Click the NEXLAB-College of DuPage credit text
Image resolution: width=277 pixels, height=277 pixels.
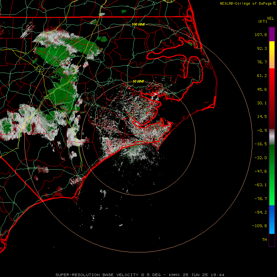pyautogui.click(x=246, y=3)
